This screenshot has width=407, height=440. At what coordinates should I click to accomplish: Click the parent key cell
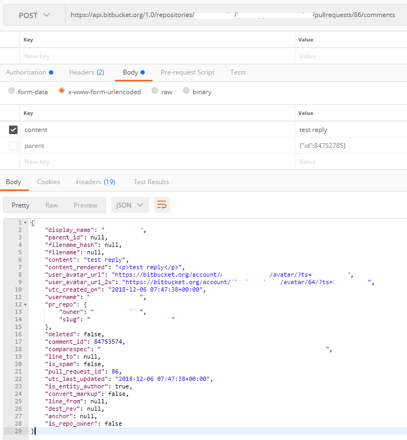pos(157,146)
